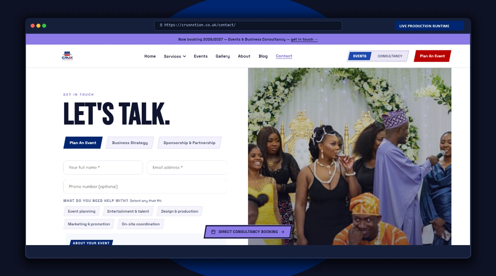Viewport: 496px width, 276px height.
Task: Click the LET'S TALK. heading
Action: tap(116, 114)
